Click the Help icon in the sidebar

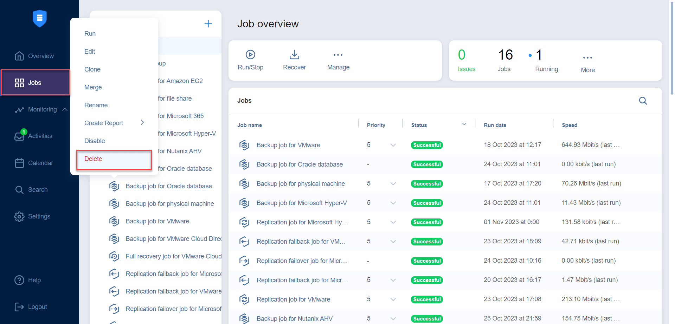point(20,280)
